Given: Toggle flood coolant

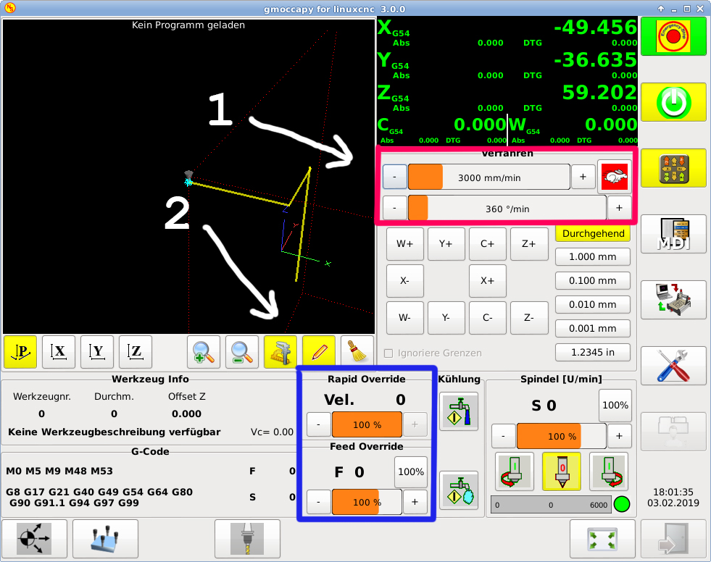Looking at the screenshot, I should click(459, 411).
